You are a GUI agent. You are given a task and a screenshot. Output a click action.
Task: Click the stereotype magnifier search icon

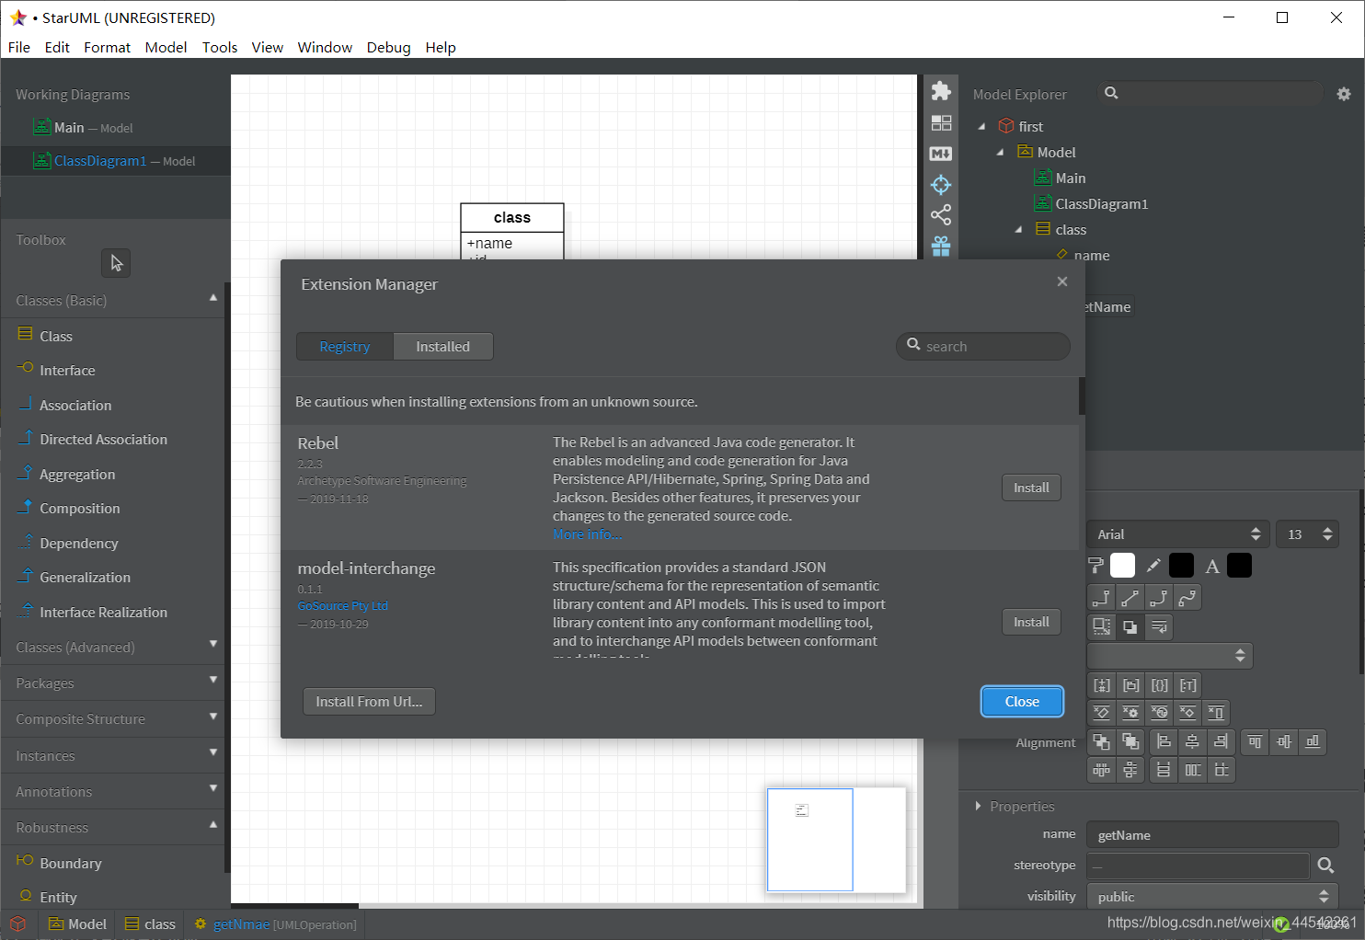point(1325,865)
